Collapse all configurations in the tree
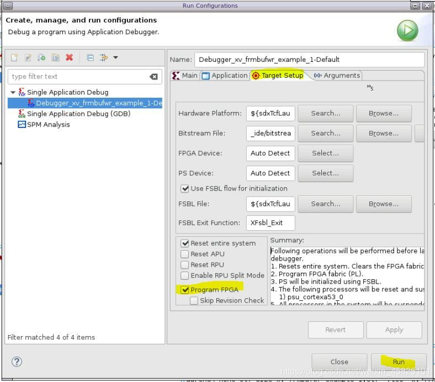Viewport: 435px width, 382px height. coord(90,57)
